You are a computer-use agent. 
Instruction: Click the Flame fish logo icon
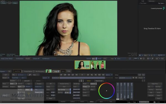[x=155, y=102]
